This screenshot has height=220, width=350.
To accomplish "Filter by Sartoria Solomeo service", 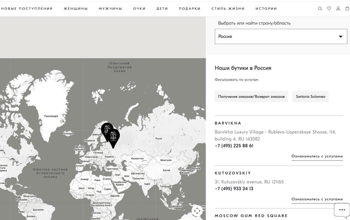I will point(310,97).
